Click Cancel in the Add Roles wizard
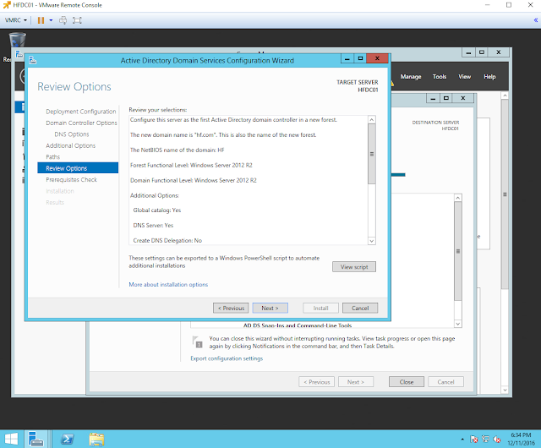This screenshot has height=448, width=541. 445,382
